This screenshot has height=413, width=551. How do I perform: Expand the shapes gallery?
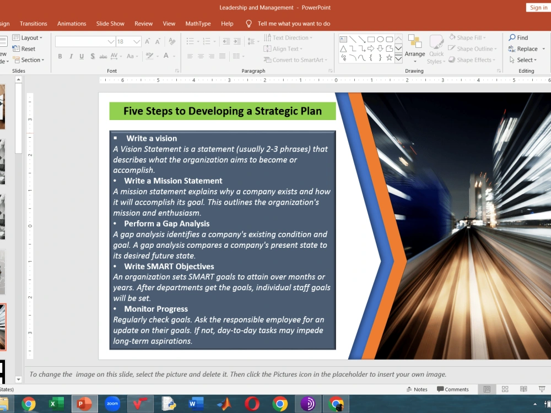tap(398, 58)
